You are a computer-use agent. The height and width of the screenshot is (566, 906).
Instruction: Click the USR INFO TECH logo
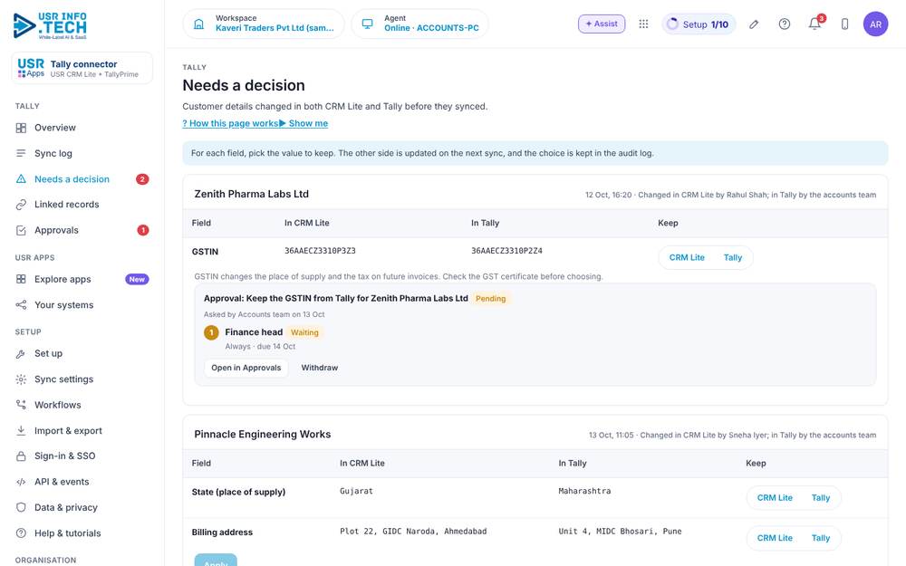(x=50, y=25)
